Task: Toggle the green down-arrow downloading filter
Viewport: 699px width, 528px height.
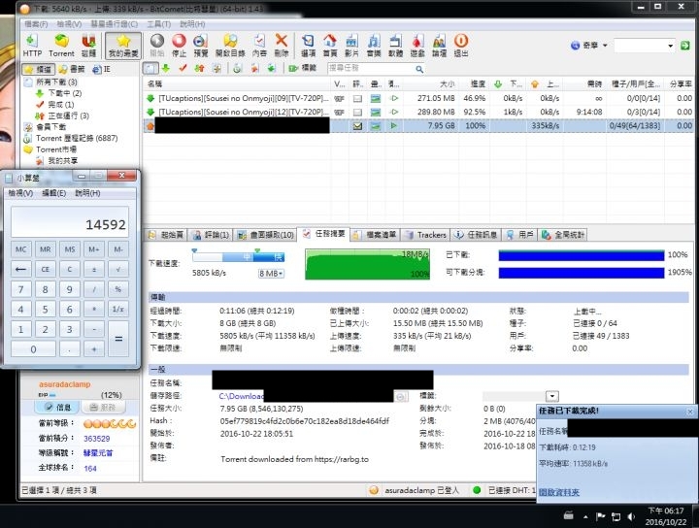Action: (166, 68)
